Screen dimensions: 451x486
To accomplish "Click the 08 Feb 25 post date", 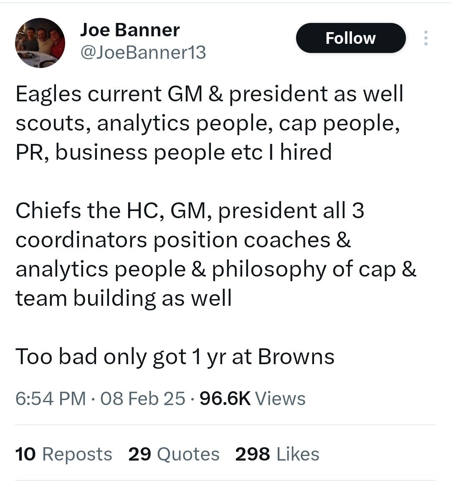I will pyautogui.click(x=142, y=398).
